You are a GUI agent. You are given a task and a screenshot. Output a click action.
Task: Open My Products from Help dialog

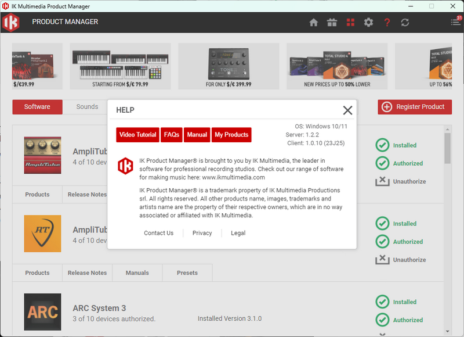[x=231, y=135]
